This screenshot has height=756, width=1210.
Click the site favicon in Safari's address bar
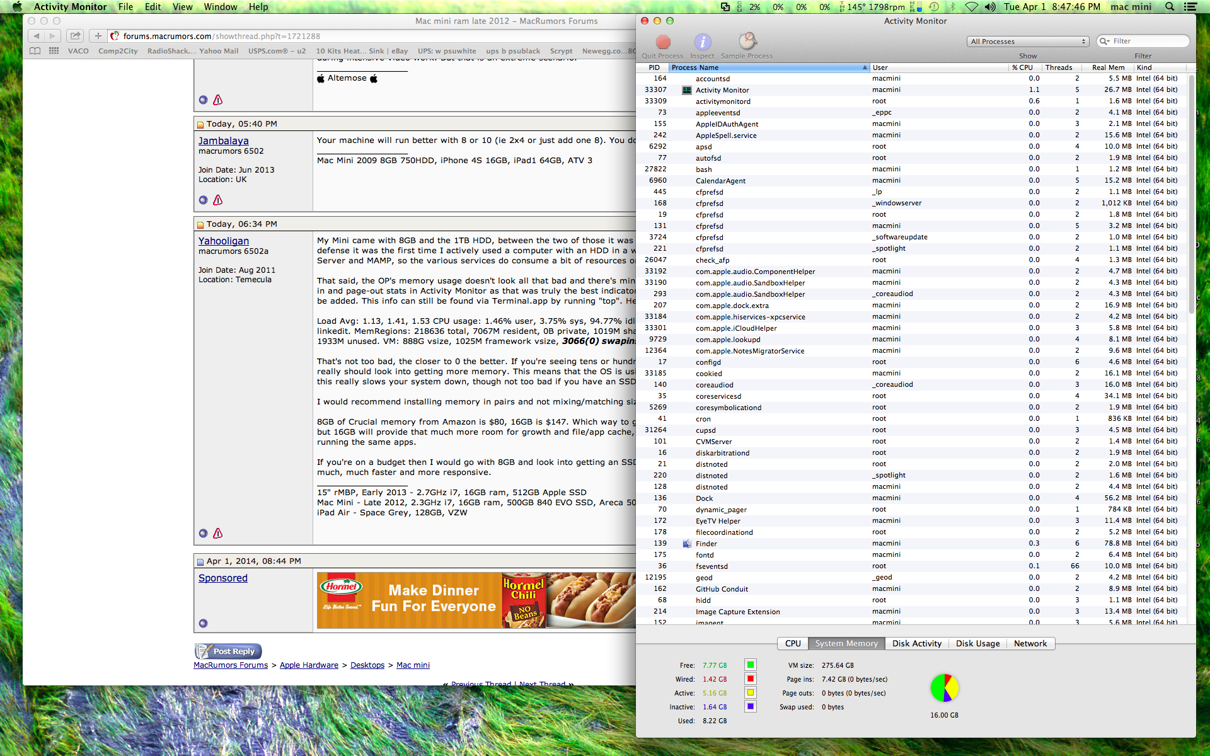115,36
